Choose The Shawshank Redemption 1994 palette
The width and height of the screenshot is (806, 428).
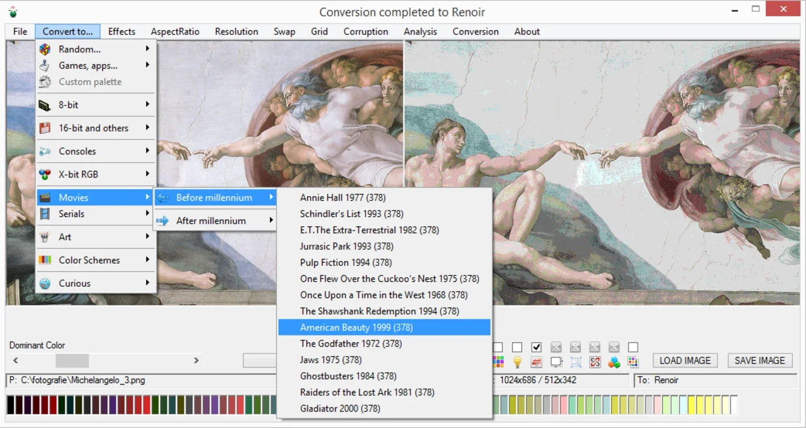pos(385,311)
